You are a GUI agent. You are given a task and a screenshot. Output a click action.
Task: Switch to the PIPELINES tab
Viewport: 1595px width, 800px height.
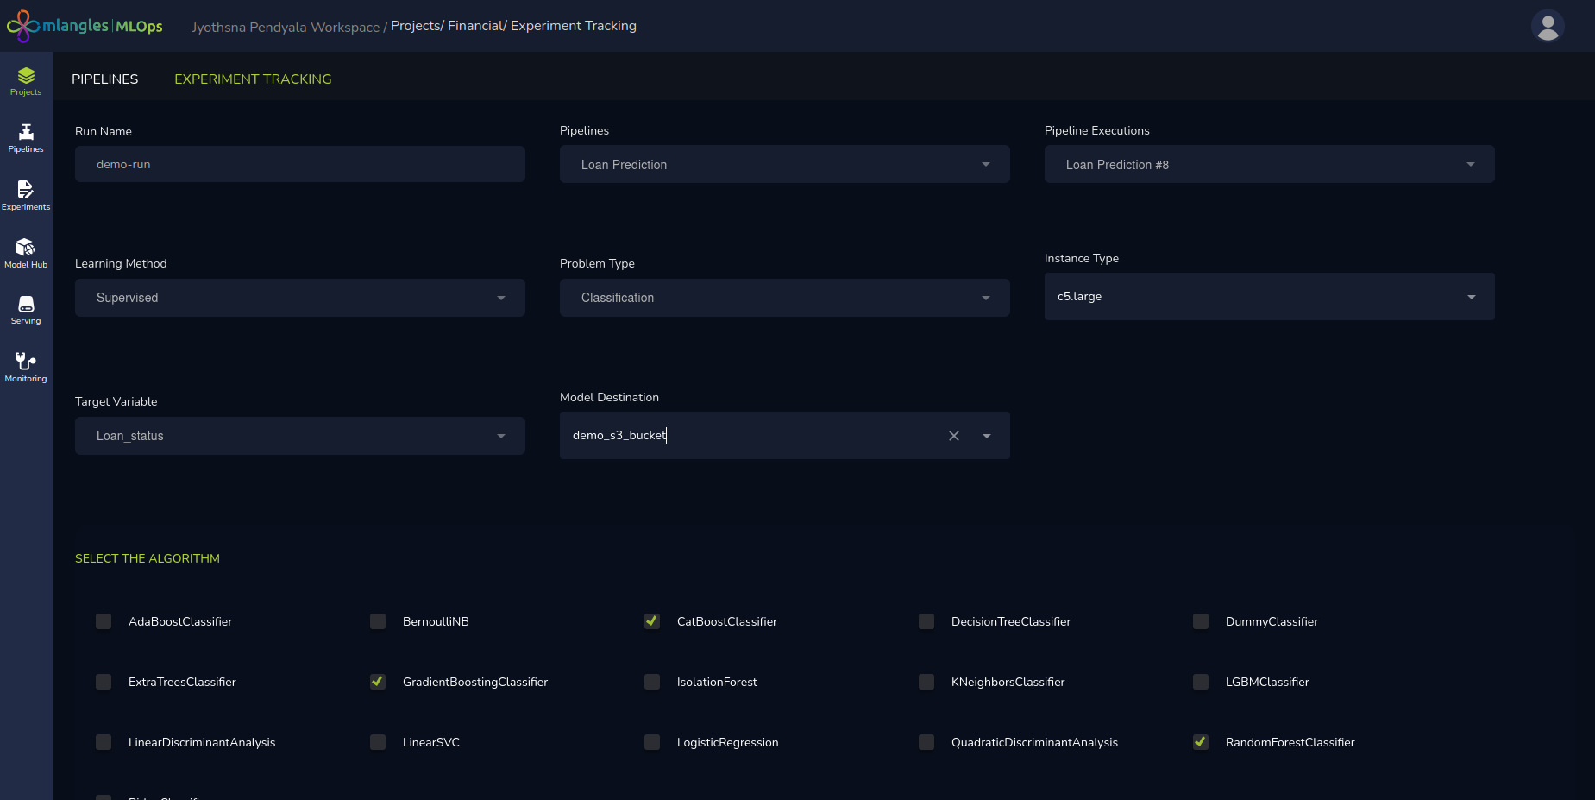tap(104, 79)
